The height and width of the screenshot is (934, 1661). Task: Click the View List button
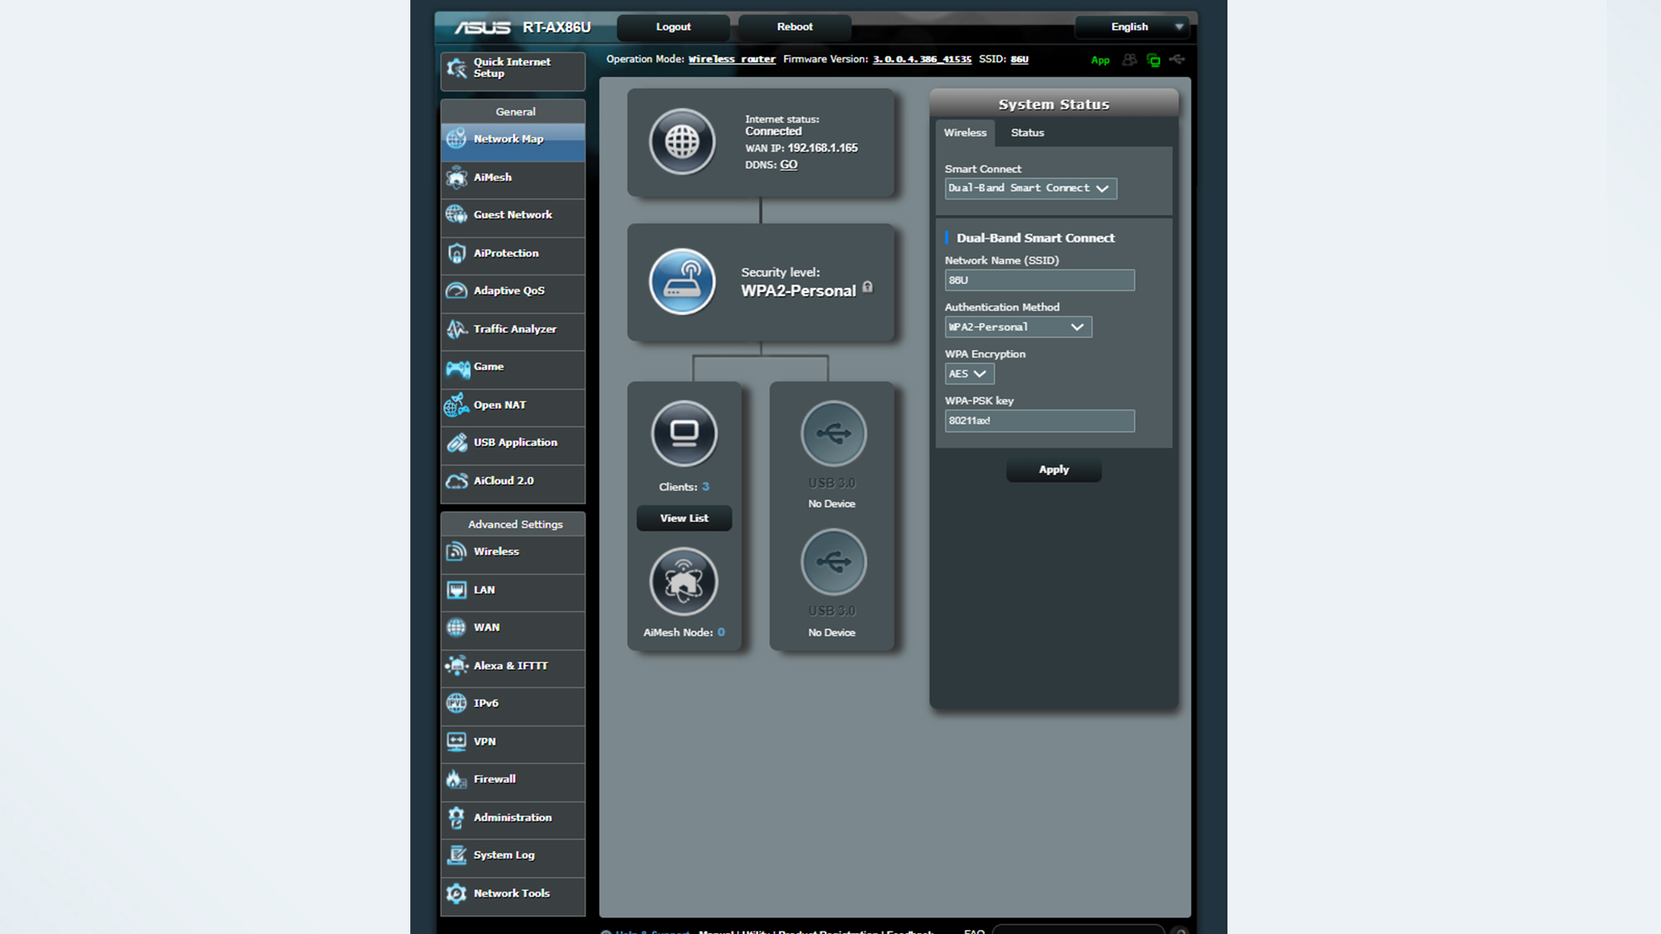[682, 516]
